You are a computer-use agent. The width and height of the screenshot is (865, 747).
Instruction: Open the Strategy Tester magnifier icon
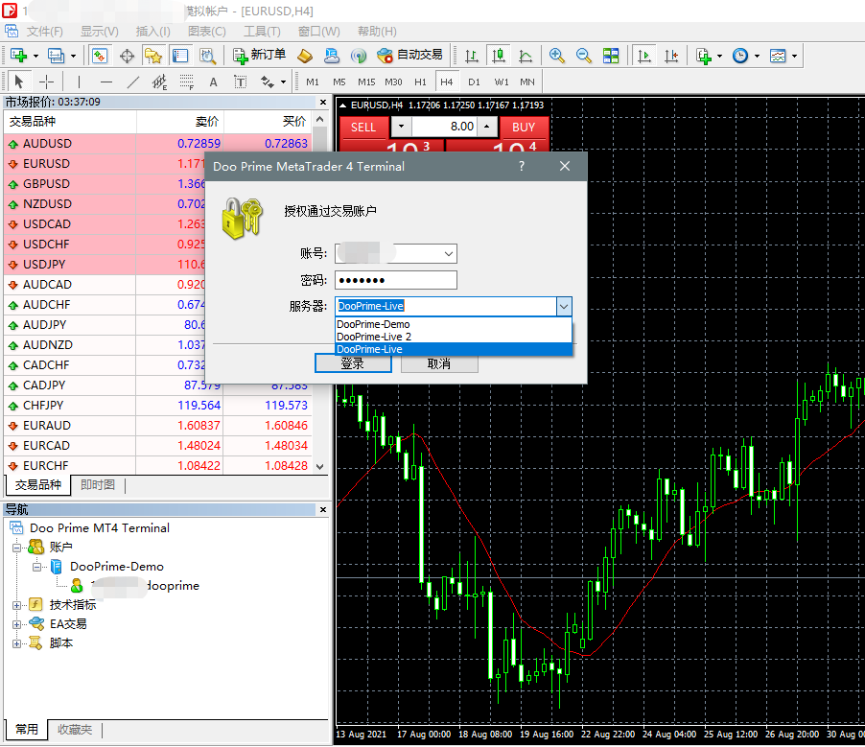[207, 56]
